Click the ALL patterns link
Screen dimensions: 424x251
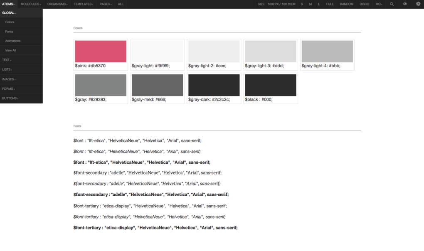pos(121,4)
